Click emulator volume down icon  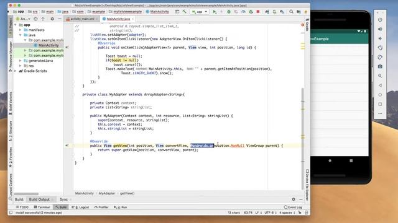(x=380, y=38)
